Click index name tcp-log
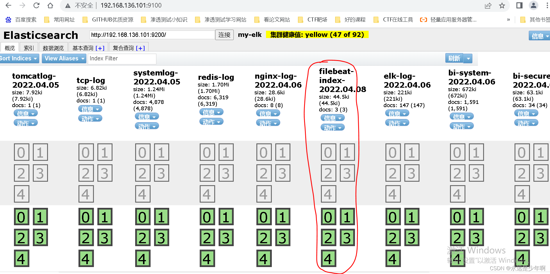The height and width of the screenshot is (274, 550). (x=91, y=80)
